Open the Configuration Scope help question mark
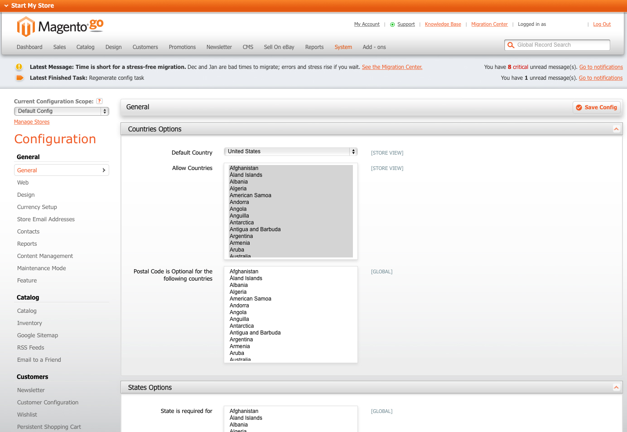 [100, 101]
